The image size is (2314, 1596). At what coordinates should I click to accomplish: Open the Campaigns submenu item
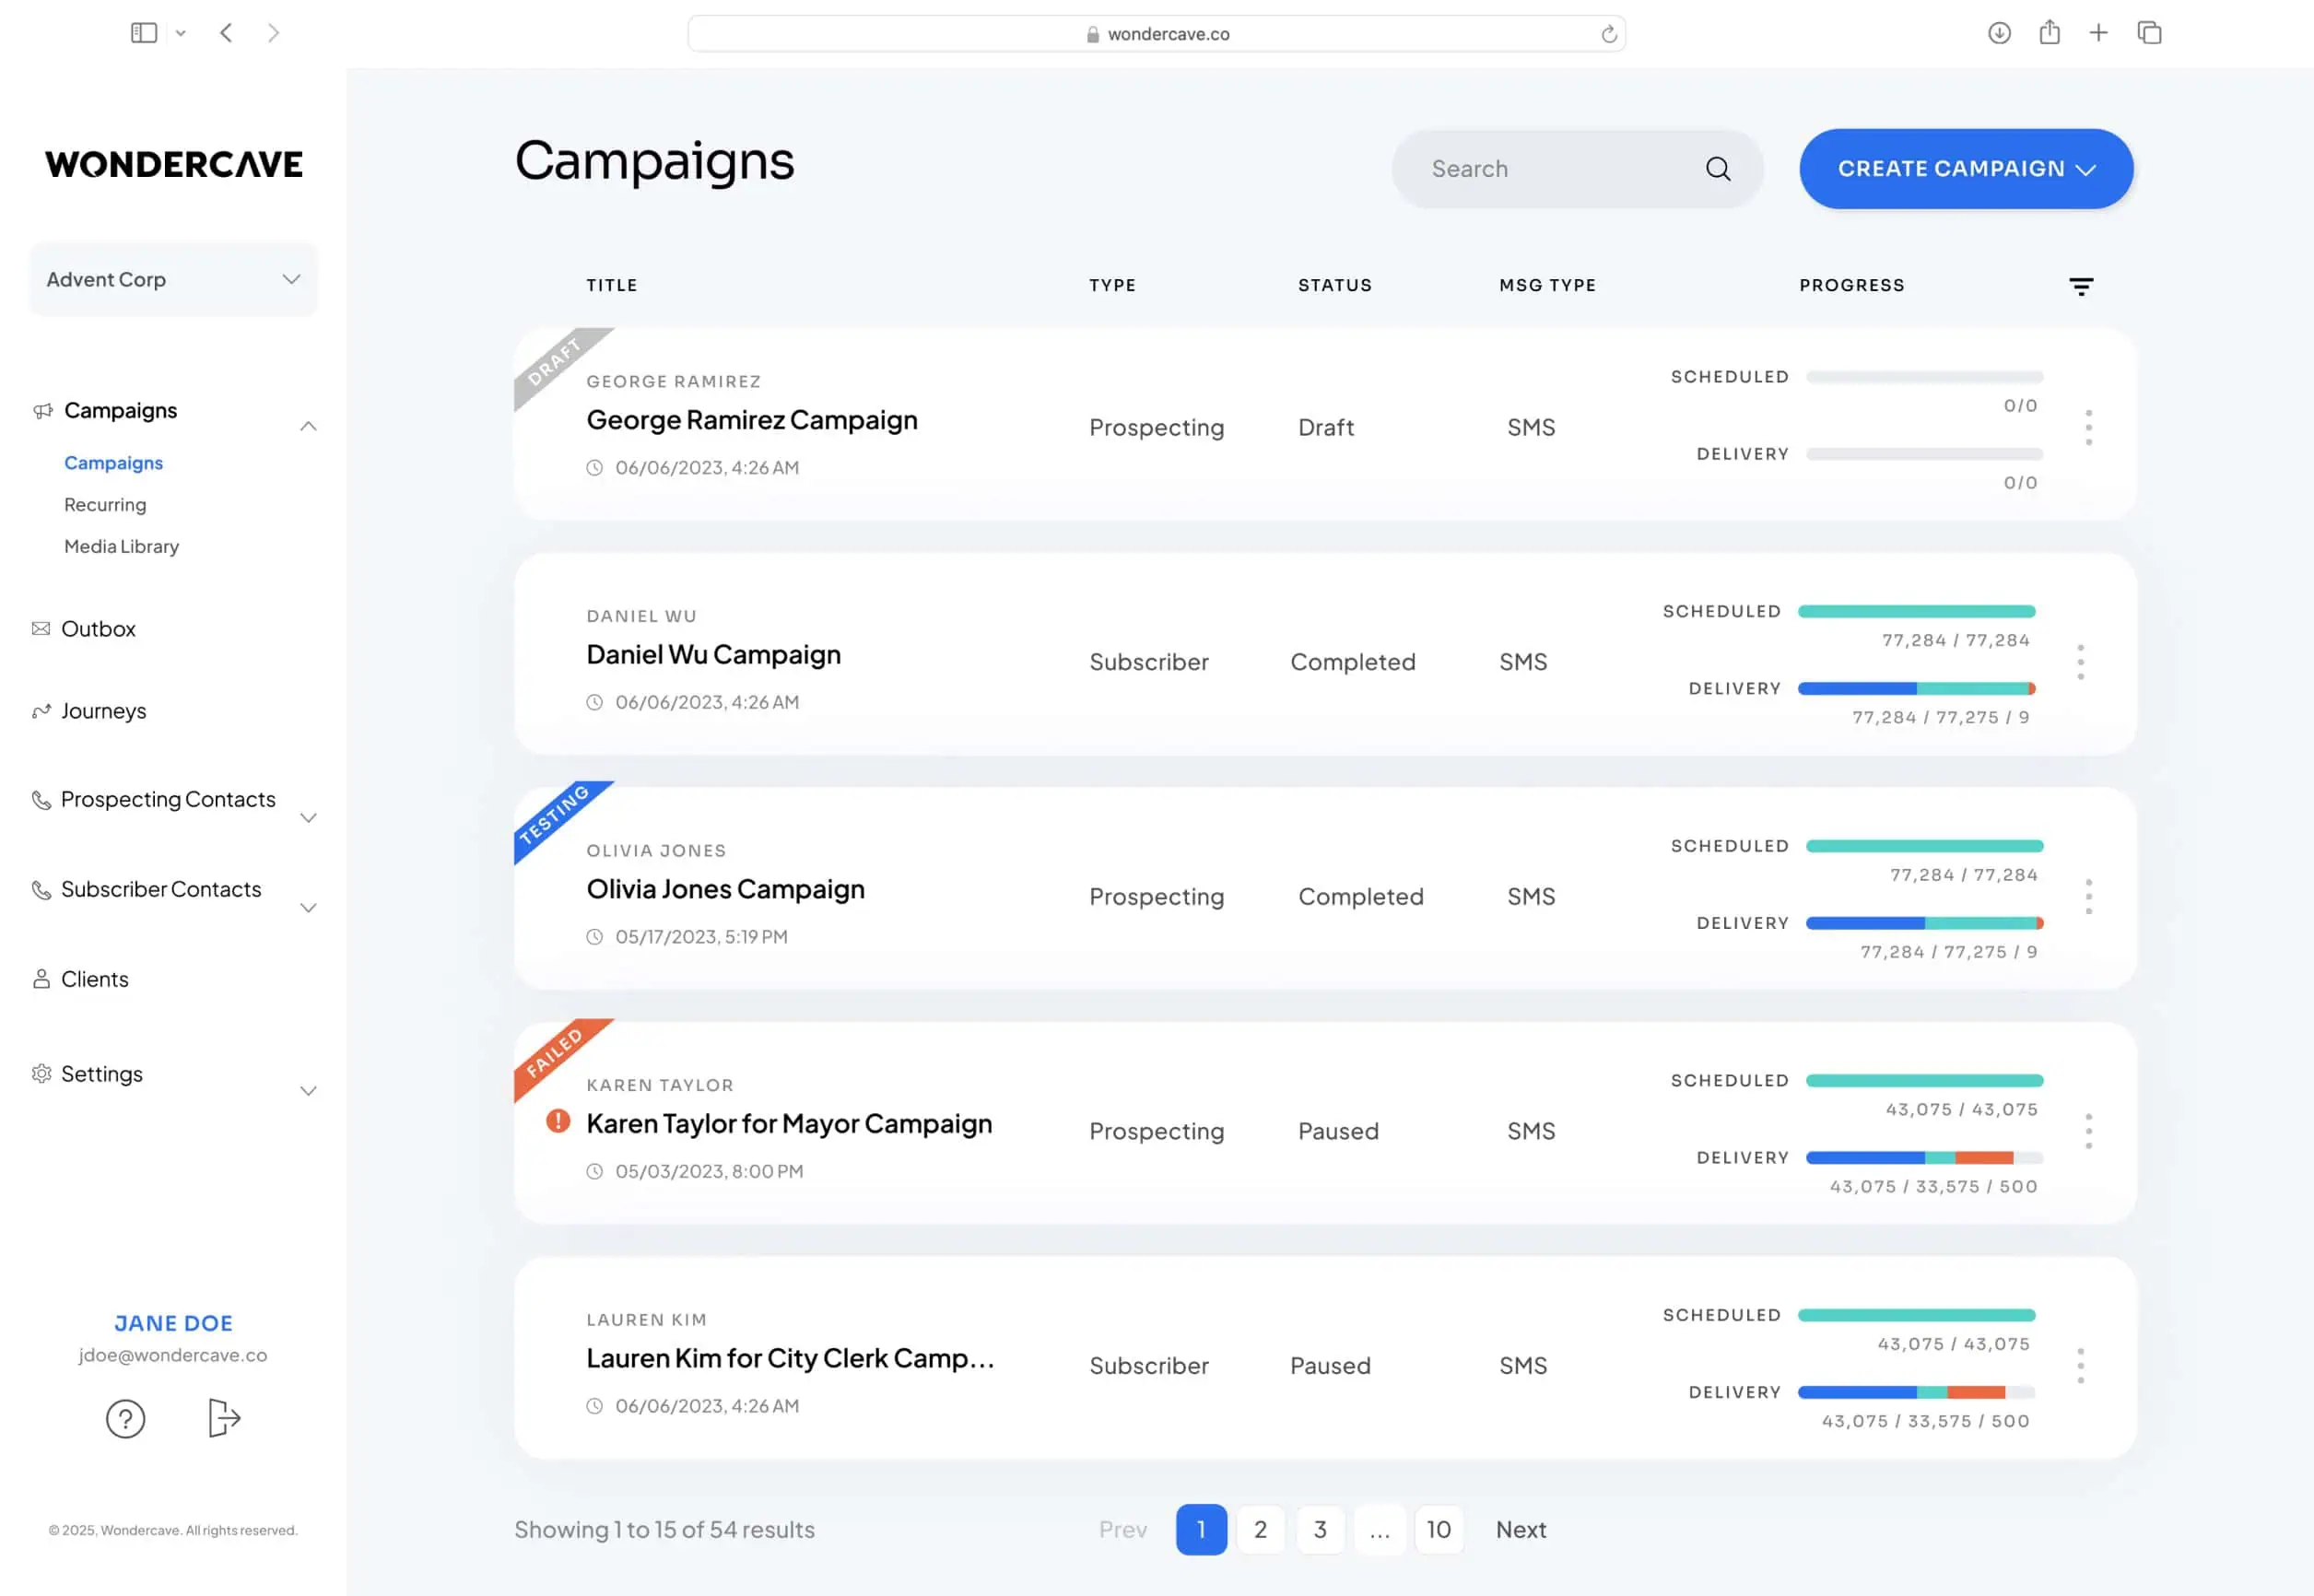click(113, 463)
